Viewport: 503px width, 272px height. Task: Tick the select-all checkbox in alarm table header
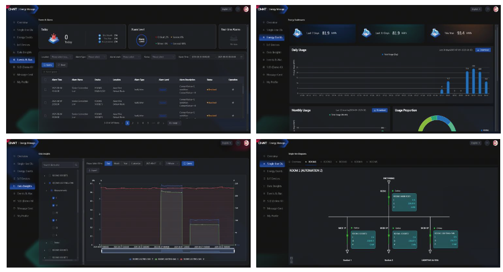coord(45,80)
